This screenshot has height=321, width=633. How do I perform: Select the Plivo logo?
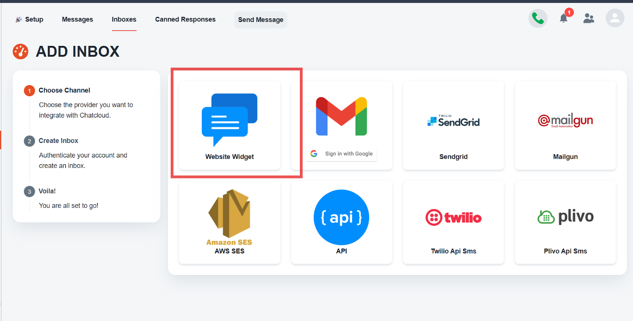565,217
